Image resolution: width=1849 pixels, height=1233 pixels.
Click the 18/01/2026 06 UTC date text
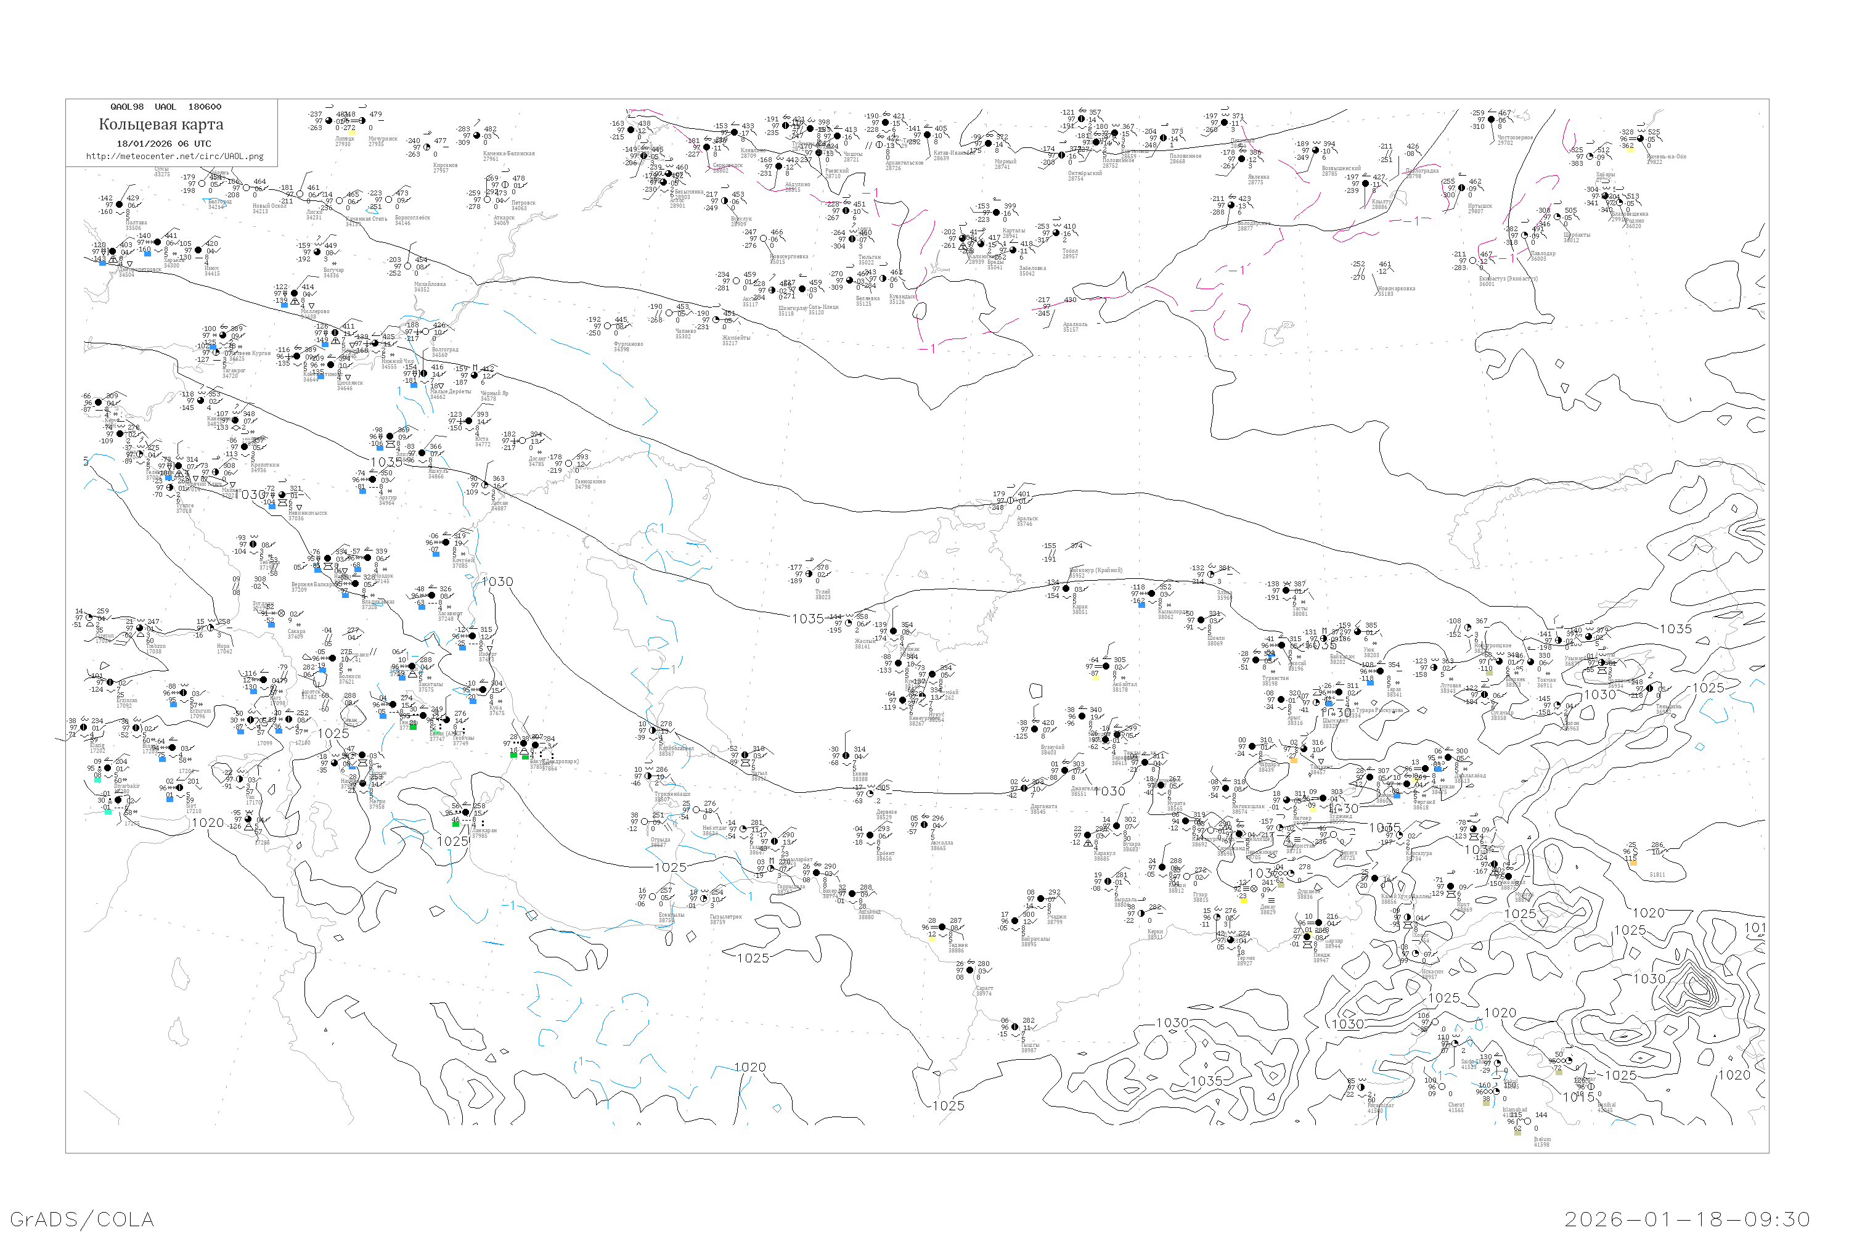pyautogui.click(x=163, y=144)
